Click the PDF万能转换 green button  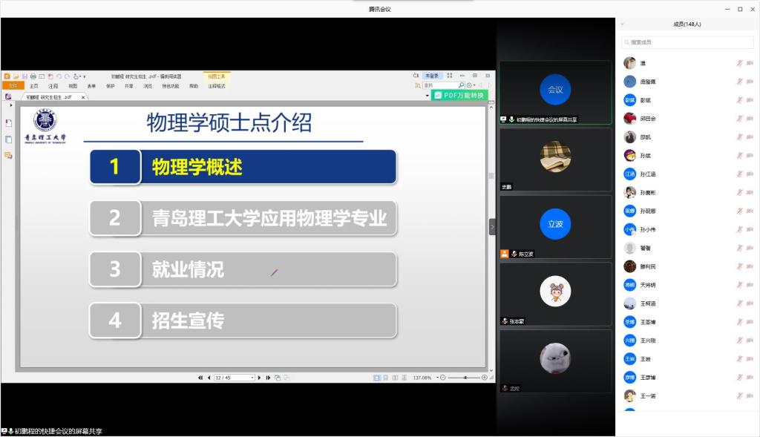click(x=459, y=95)
